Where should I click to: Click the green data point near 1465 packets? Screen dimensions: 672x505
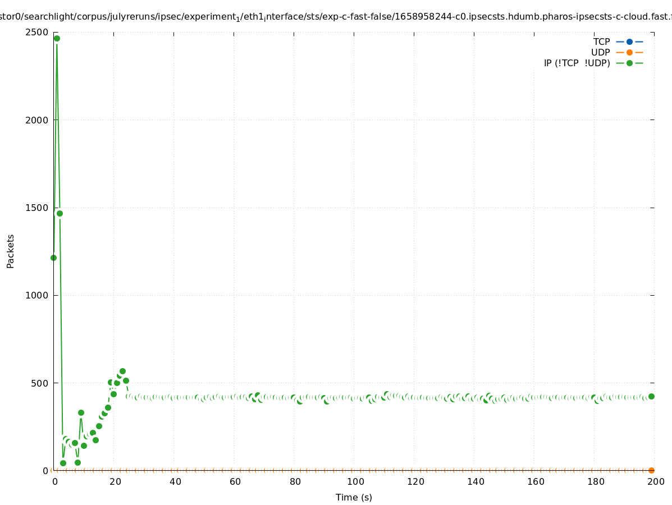60,213
